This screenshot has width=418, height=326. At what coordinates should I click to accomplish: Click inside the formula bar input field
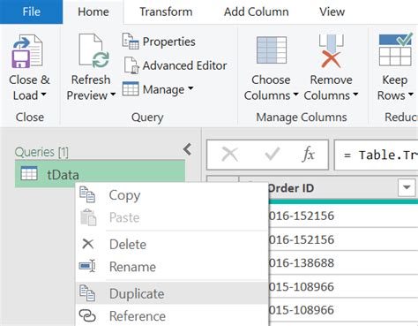377,155
